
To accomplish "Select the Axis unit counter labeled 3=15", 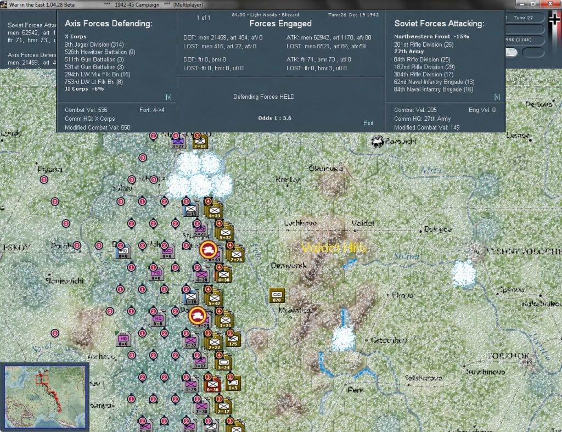I will click(x=190, y=209).
